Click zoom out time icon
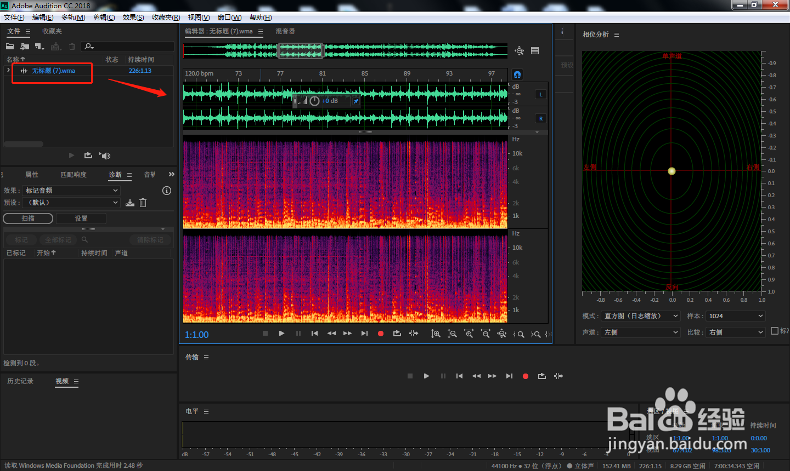 point(485,334)
